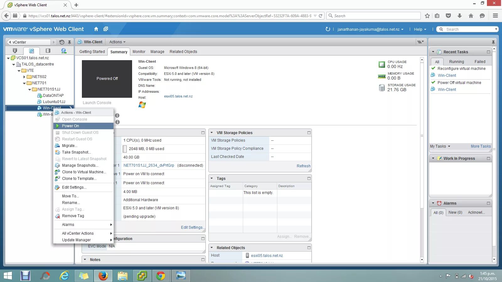
Task: Click the Windows guest OS logo icon
Action: 142,105
